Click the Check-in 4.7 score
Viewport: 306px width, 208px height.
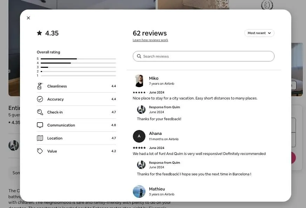pos(114,112)
